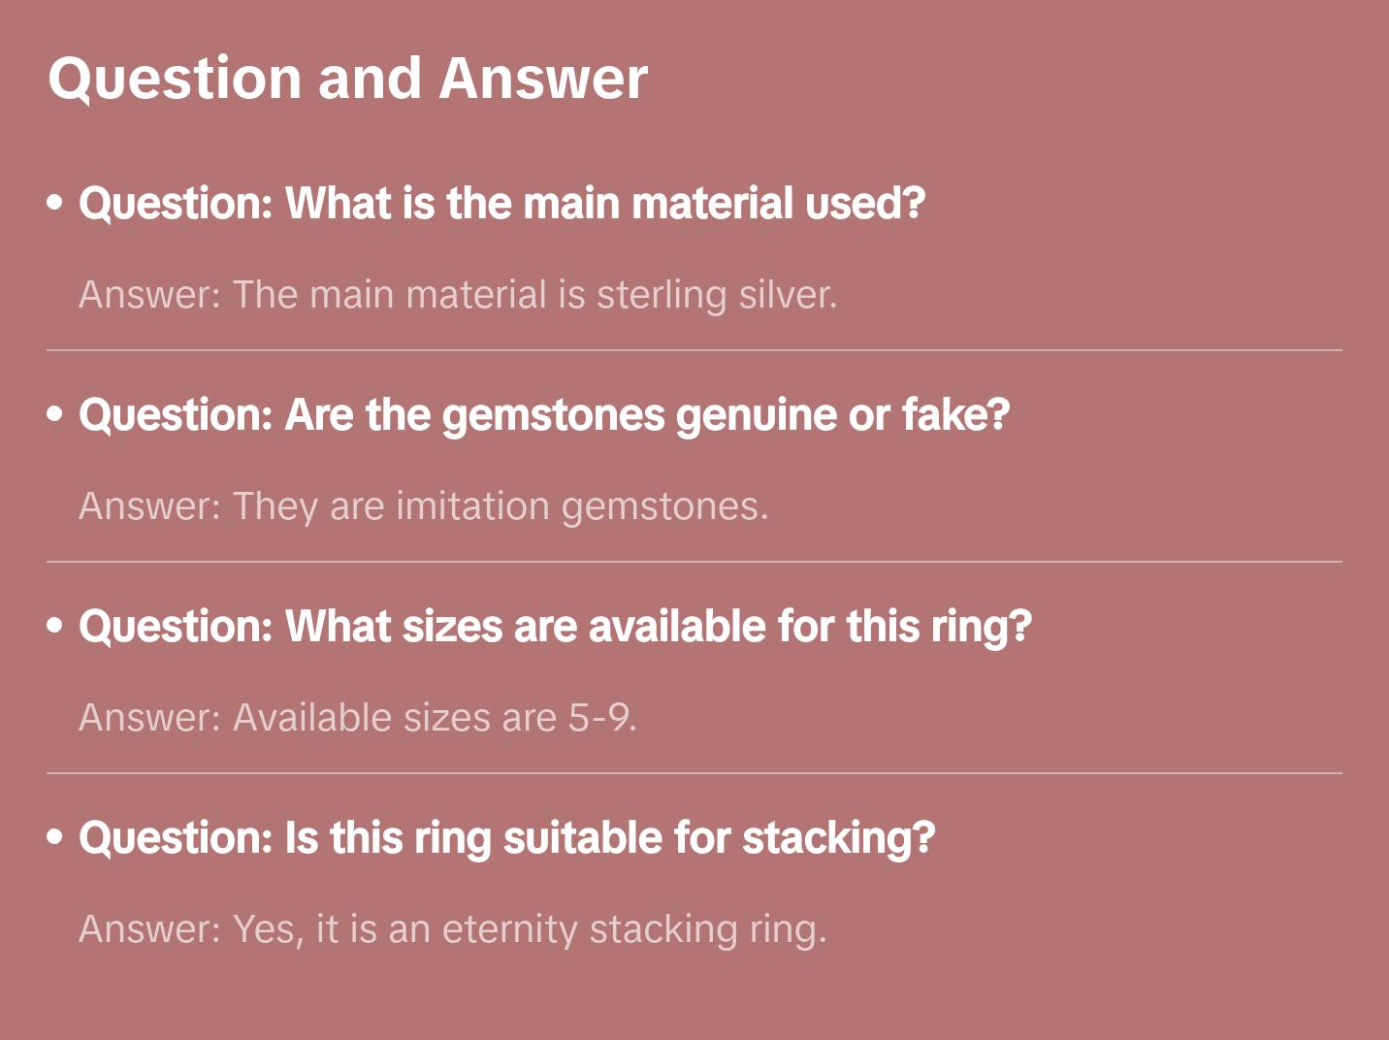1389x1040 pixels.
Task: Click the bullet beside the stacking question
Action: 55,837
